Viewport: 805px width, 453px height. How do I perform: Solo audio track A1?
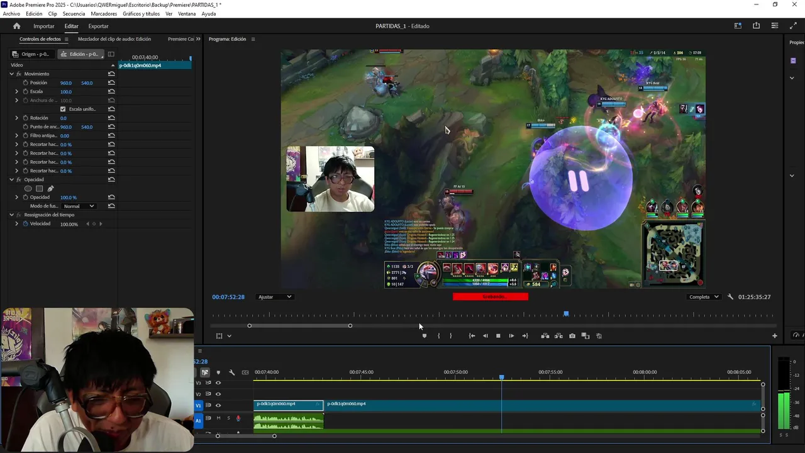228,418
